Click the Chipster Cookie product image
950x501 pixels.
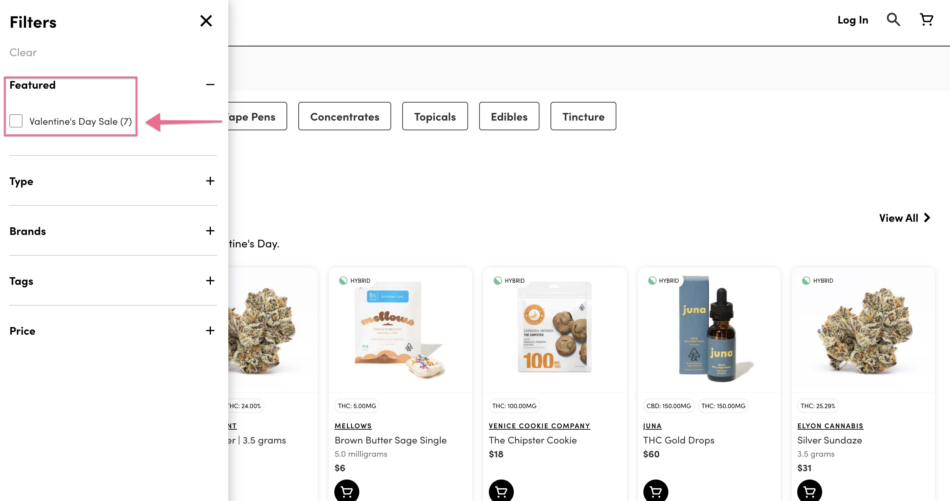554,327
